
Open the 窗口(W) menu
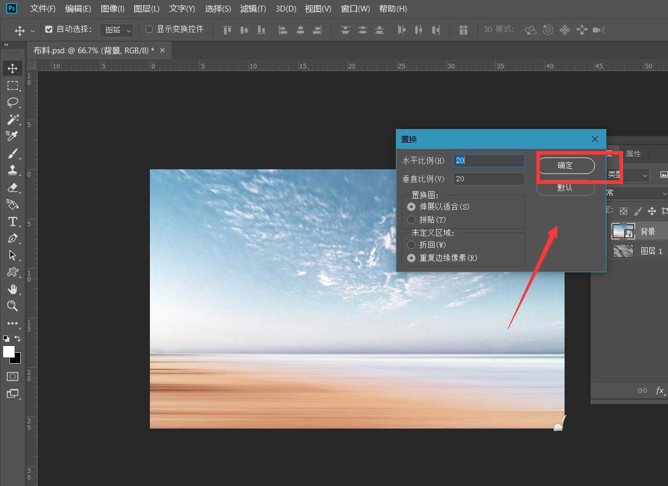355,9
